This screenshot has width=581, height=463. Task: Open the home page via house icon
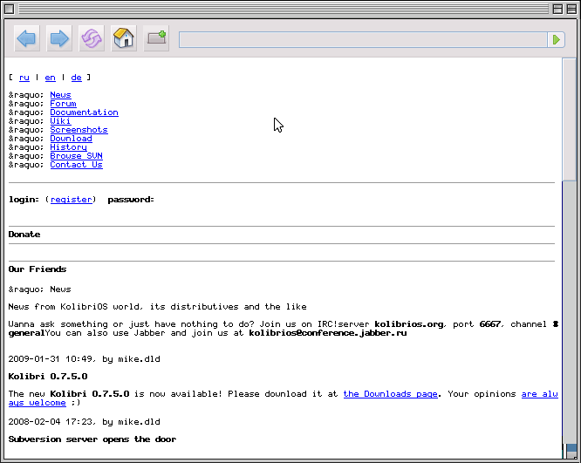click(124, 38)
